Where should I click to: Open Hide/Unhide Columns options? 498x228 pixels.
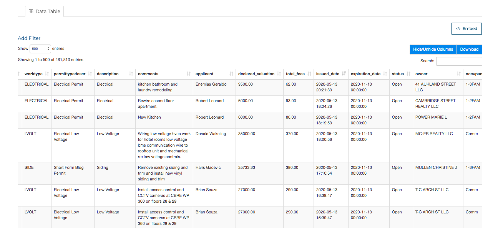tap(433, 50)
